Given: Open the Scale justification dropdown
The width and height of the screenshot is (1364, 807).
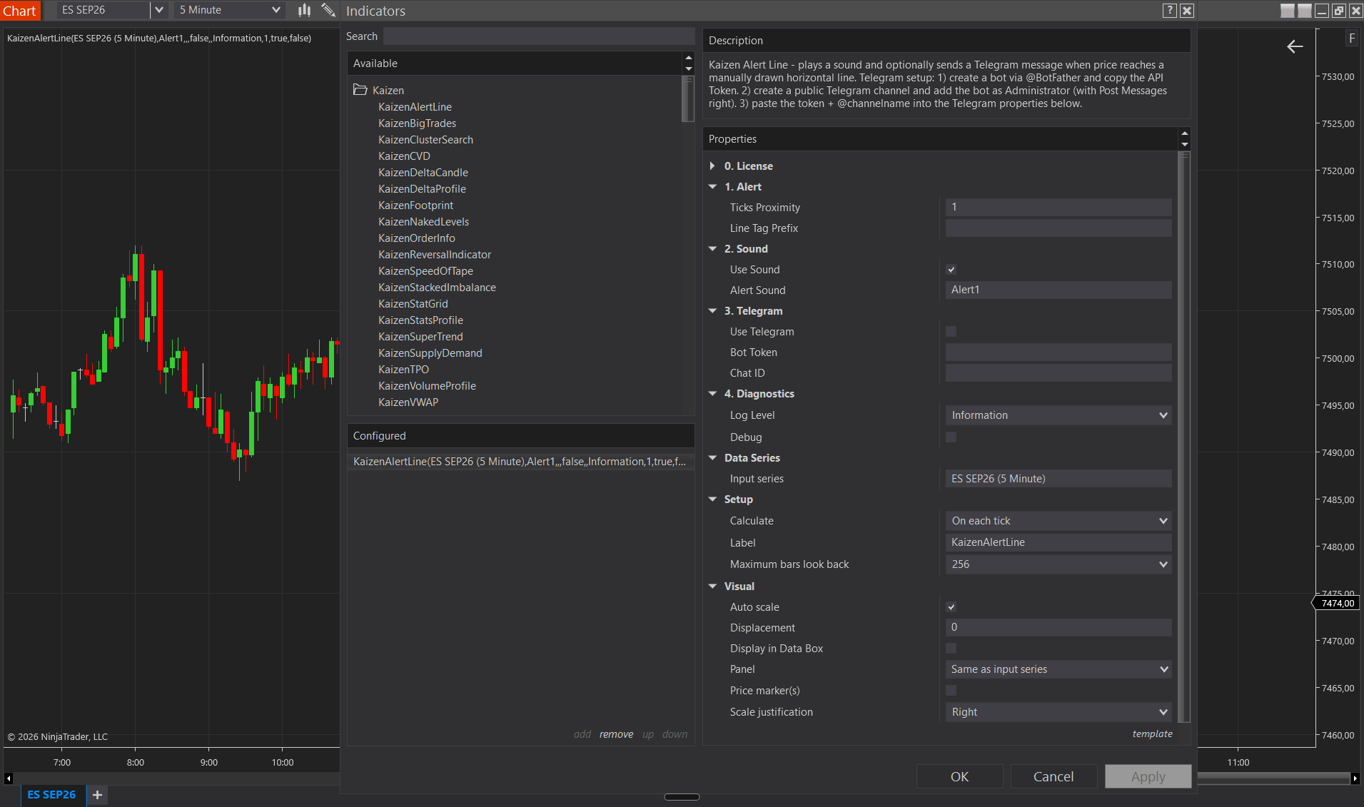Looking at the screenshot, I should tap(1059, 712).
